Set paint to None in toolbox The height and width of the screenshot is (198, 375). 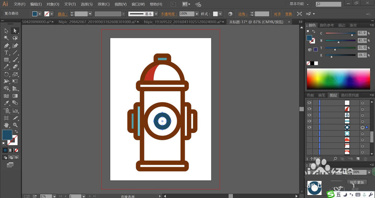click(x=16, y=150)
